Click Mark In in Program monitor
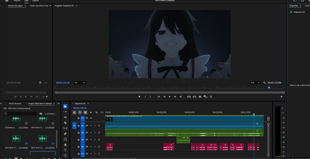The height and width of the screenshot is (159, 310). point(145,96)
